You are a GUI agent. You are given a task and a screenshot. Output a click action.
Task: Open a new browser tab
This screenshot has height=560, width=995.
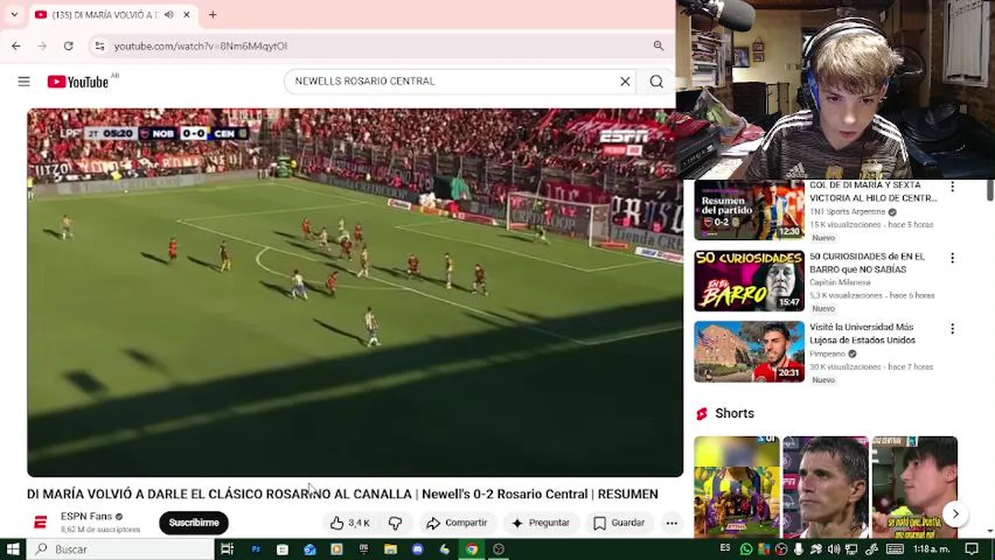[213, 14]
